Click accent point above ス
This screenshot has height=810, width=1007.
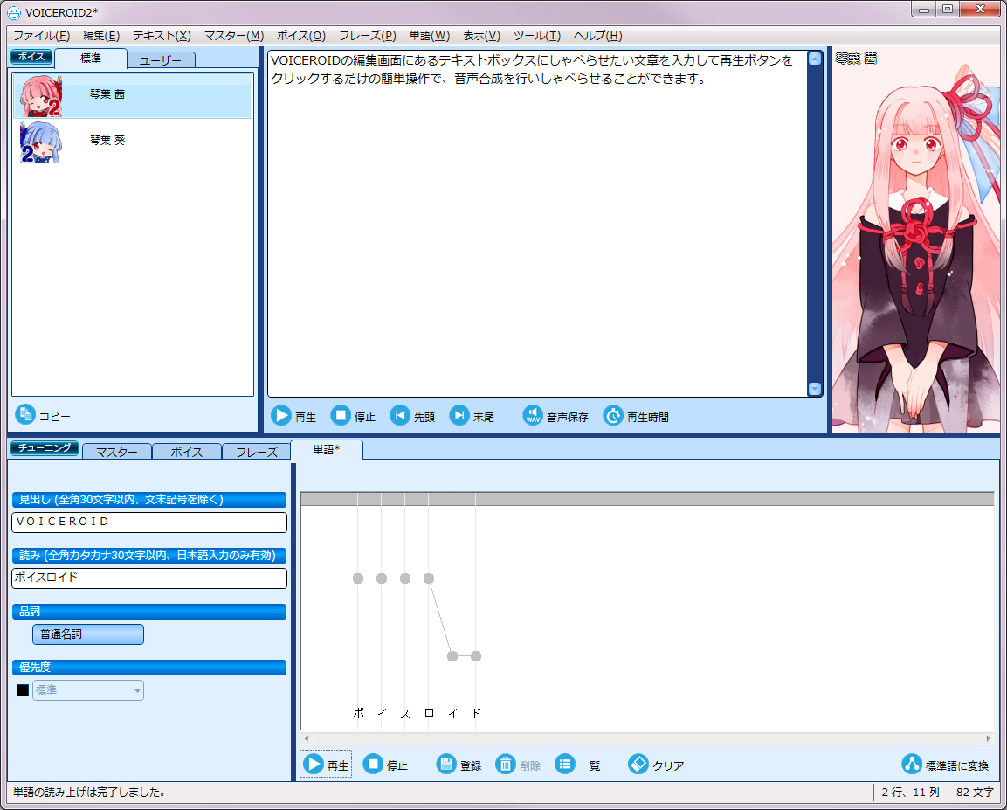coord(405,578)
